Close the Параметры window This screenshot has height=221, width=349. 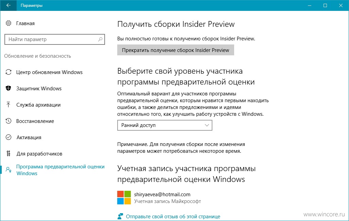341,5
